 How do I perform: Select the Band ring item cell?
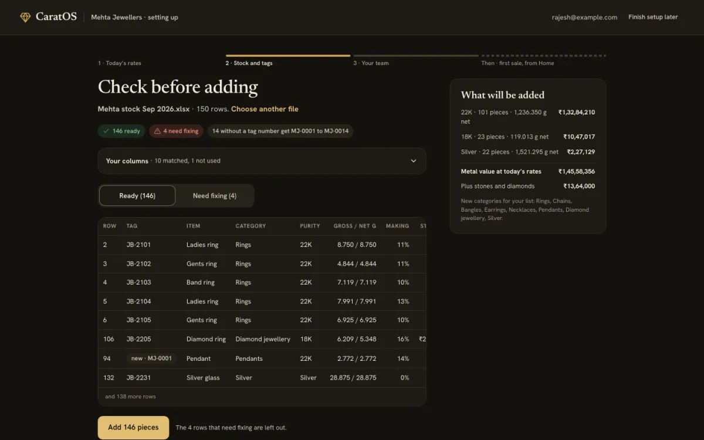(x=201, y=283)
